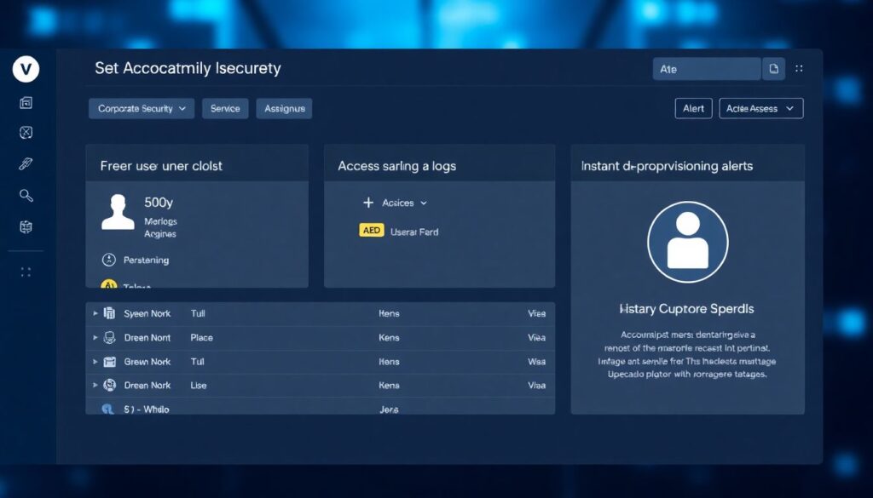Click the grid dots icon at top right
This screenshot has height=498, width=873.
click(798, 67)
